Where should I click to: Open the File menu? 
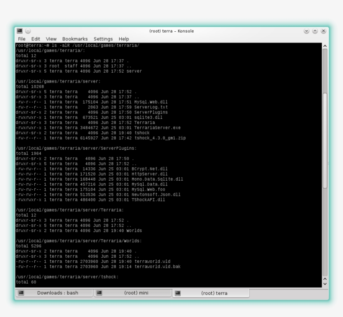(x=21, y=39)
